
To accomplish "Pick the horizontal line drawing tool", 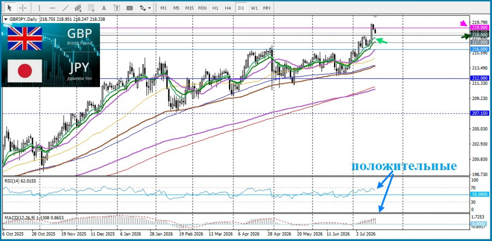I will point(52,8).
